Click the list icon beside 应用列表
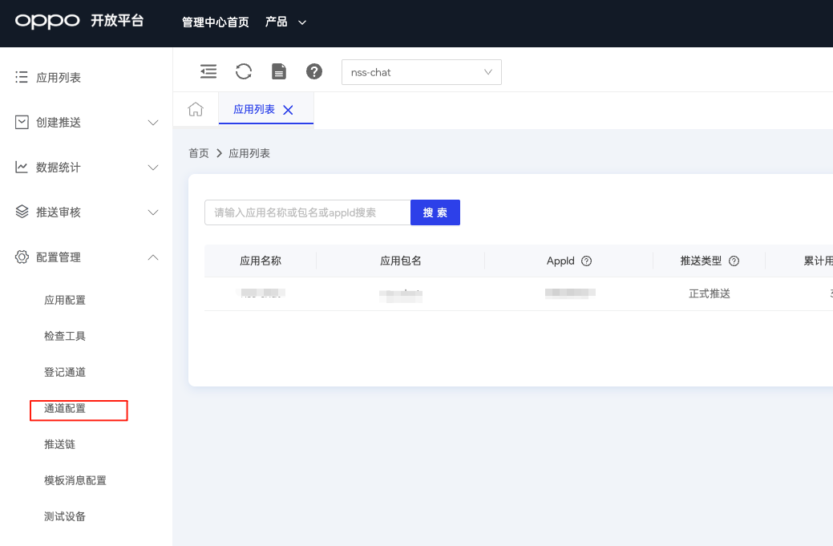This screenshot has height=546, width=833. point(22,77)
